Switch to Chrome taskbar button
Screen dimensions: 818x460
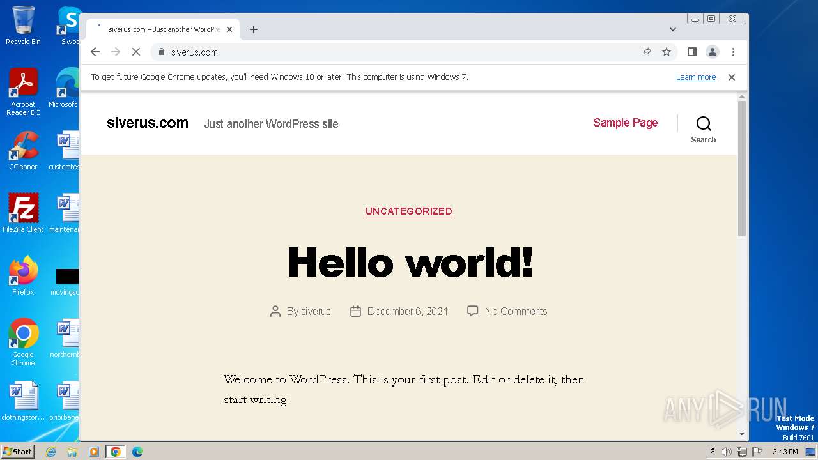coord(116,452)
